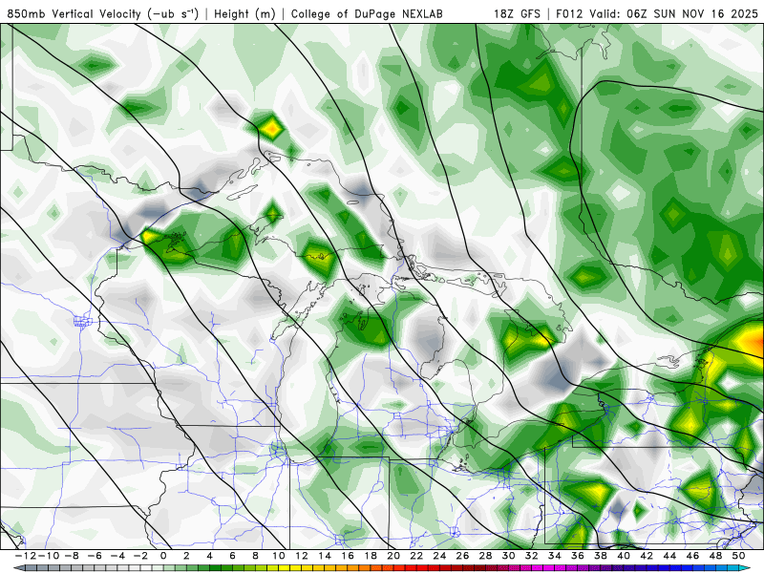This screenshot has height=573, width=764.
Task: Click the "32" color scale label
Action: click(532, 556)
